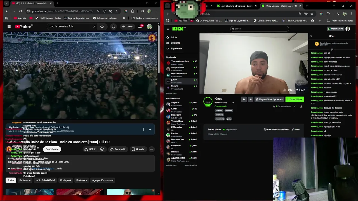
Task: Open the alejus28 recommended channel
Action: coord(182,104)
